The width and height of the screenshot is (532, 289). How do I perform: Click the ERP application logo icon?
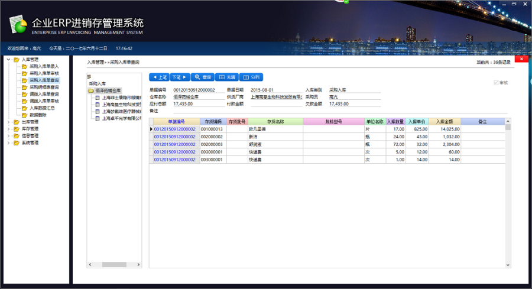pyautogui.click(x=18, y=24)
